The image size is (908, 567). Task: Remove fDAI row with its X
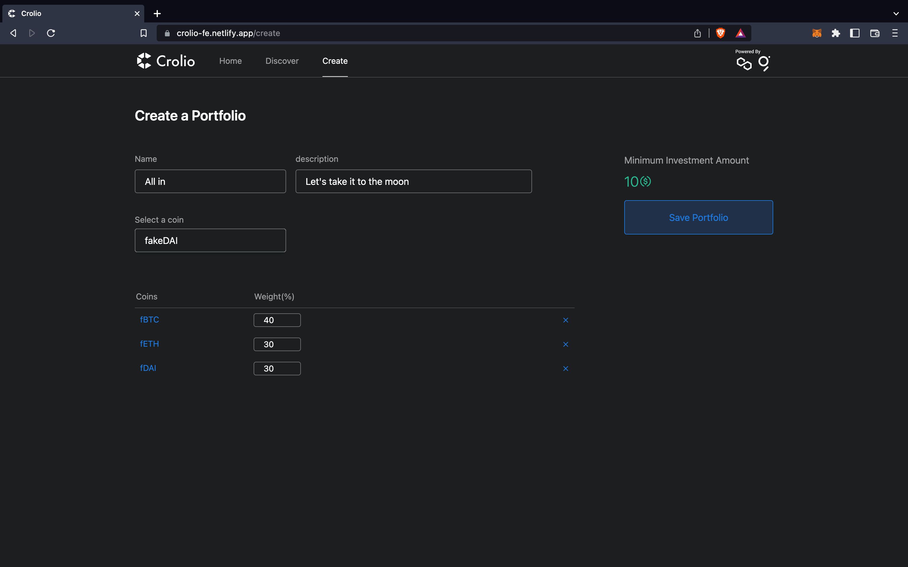click(565, 369)
